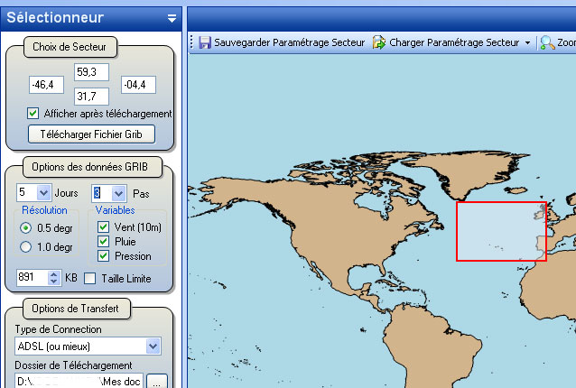Click the Type de Connection label

pos(59,329)
